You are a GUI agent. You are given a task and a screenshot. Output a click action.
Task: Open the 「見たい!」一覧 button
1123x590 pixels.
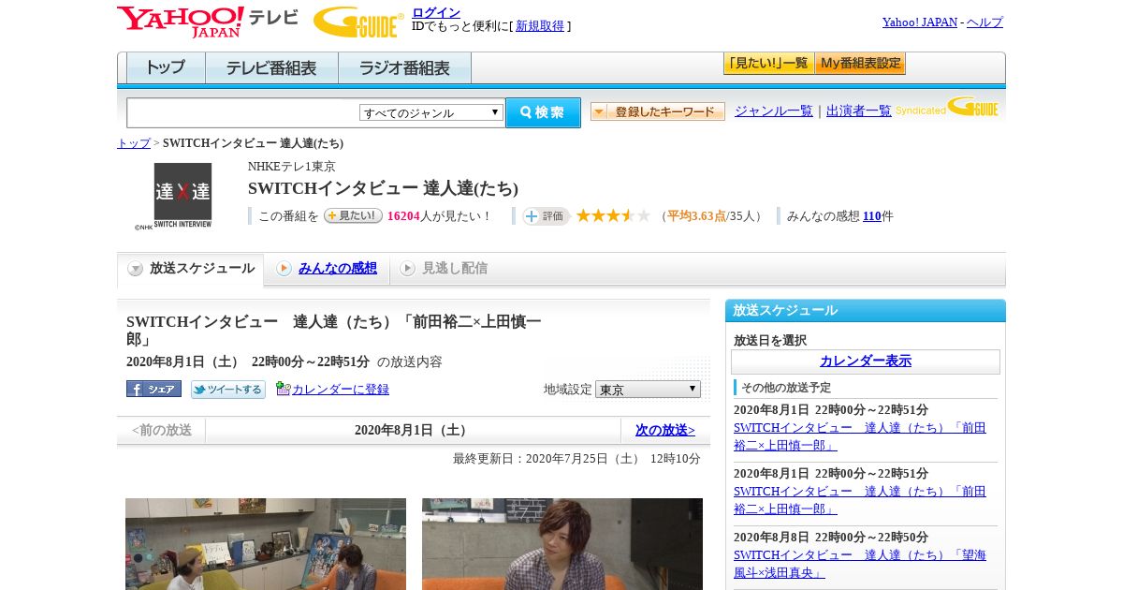click(769, 64)
